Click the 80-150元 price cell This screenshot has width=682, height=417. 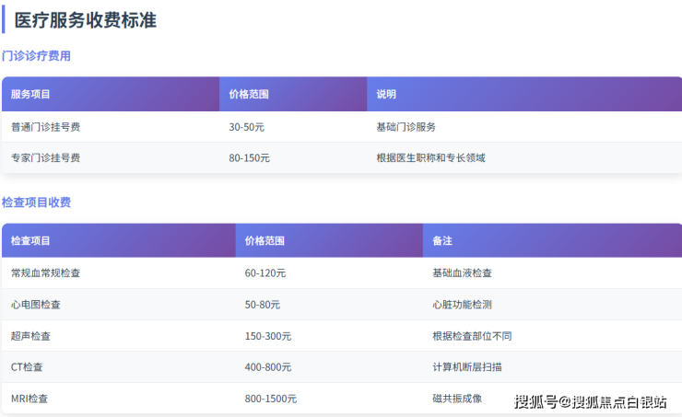coord(249,158)
